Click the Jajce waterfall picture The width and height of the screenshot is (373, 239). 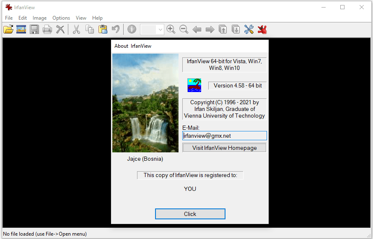pos(145,103)
